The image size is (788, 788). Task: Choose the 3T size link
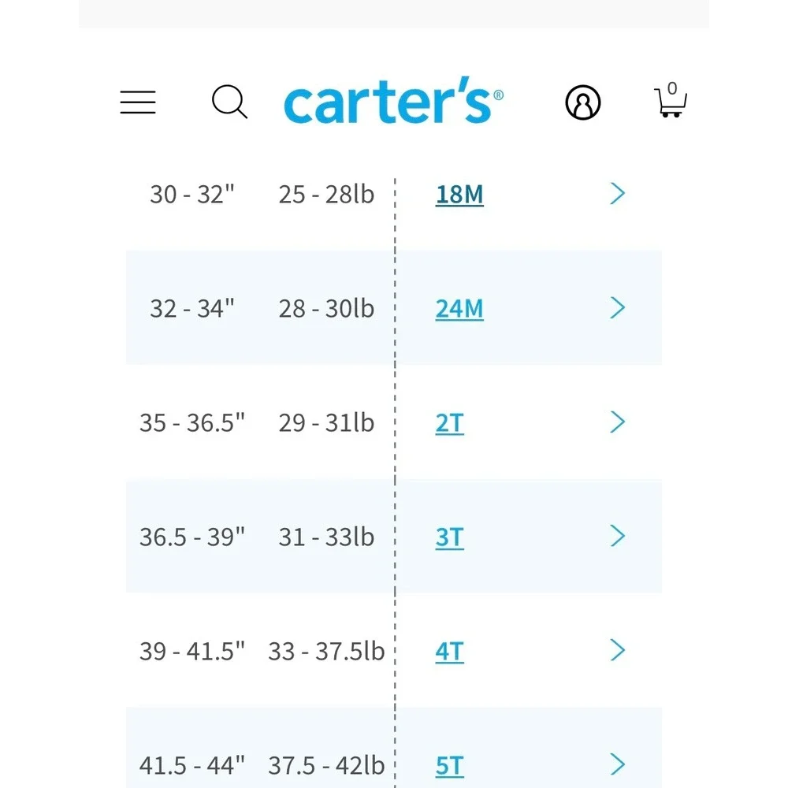450,537
